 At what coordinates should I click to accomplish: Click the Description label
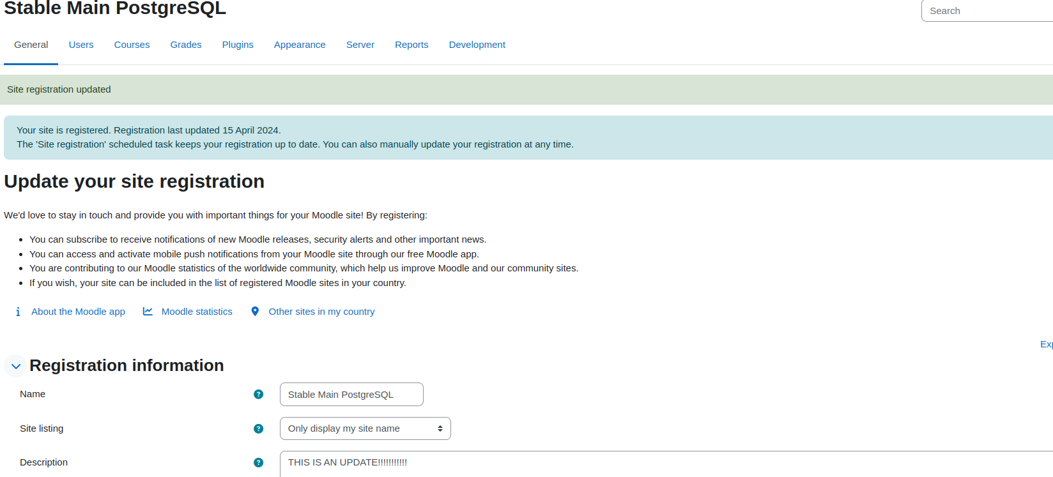point(43,462)
